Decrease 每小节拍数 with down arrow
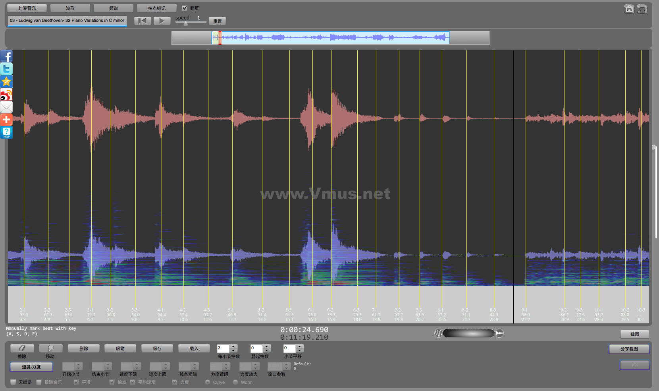Screen dimensions: 659x391 [233, 350]
